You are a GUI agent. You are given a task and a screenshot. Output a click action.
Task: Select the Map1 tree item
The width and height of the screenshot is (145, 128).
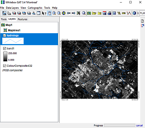click(9, 25)
